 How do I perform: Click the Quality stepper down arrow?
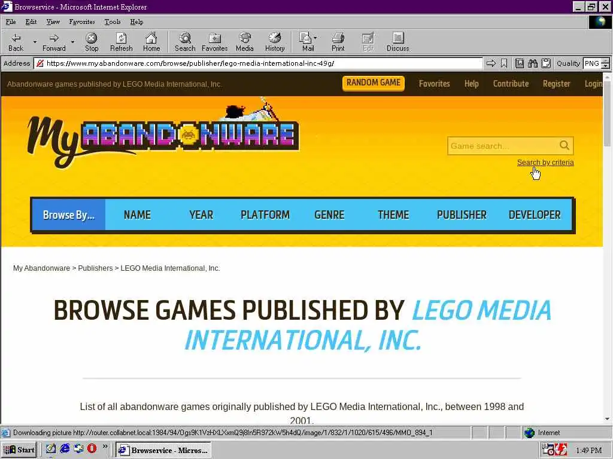click(x=606, y=66)
